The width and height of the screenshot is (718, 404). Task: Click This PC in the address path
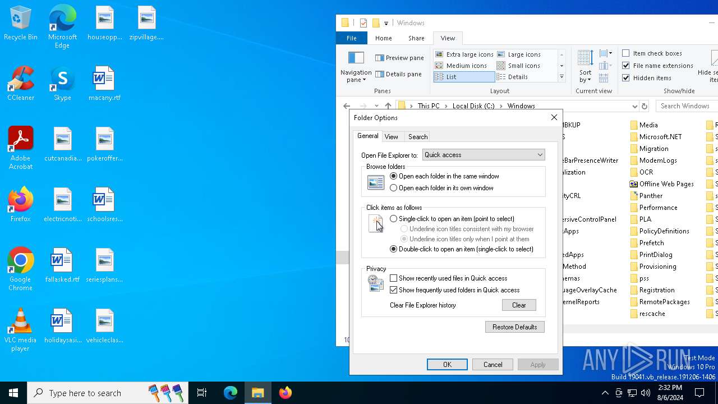[x=429, y=106]
